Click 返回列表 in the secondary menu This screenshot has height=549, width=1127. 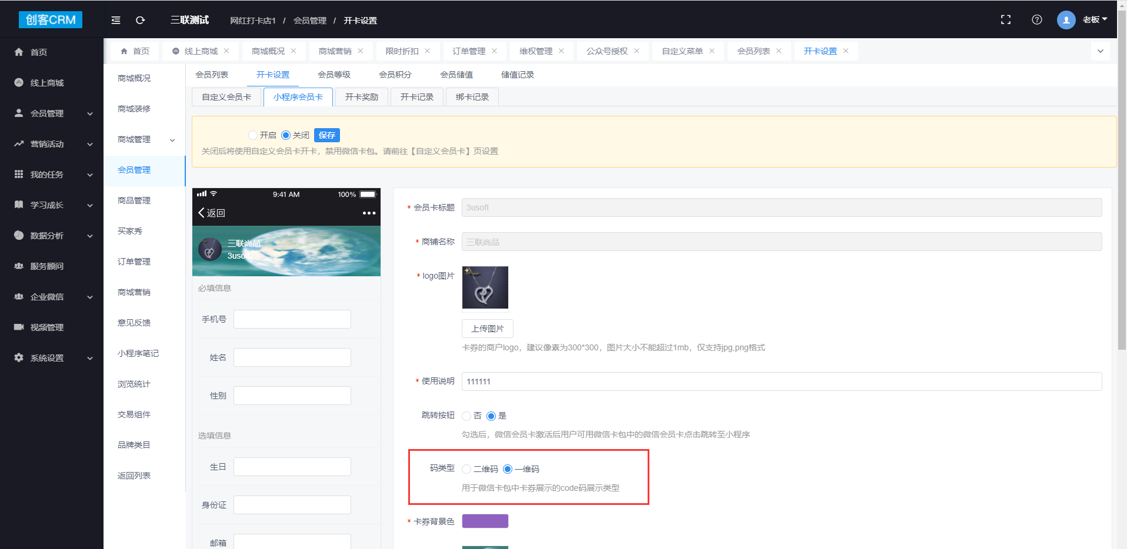[134, 476]
